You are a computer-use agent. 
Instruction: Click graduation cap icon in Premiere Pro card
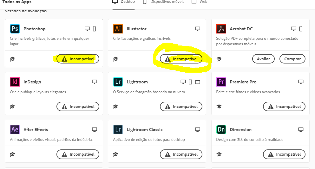tap(219, 106)
